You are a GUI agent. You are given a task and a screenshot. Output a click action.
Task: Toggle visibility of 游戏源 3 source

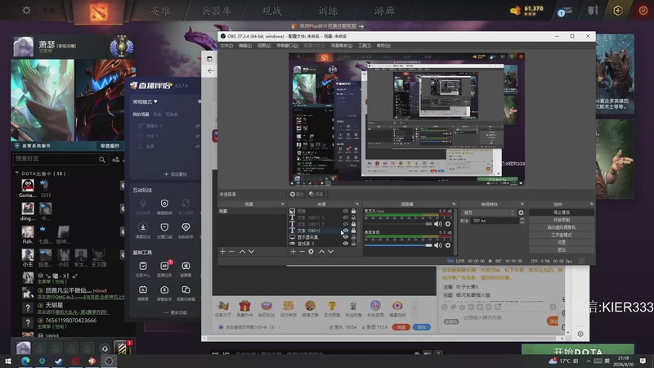(x=345, y=244)
